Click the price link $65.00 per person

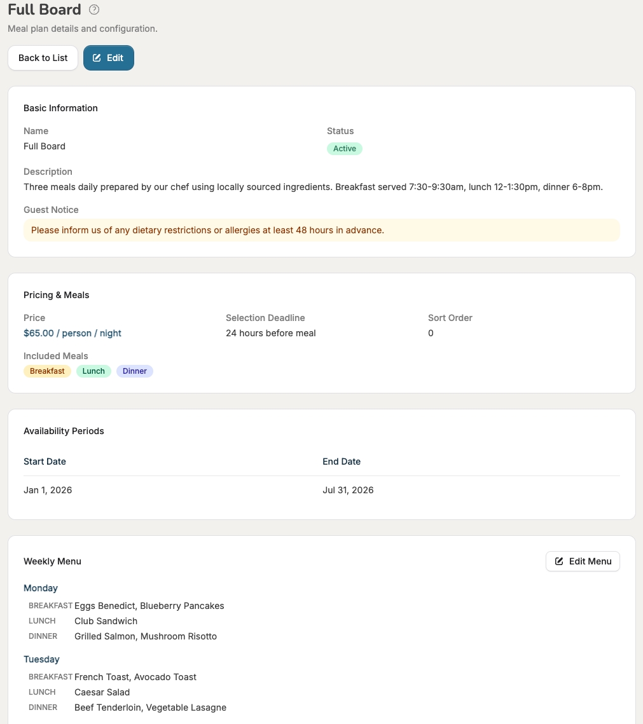72,332
